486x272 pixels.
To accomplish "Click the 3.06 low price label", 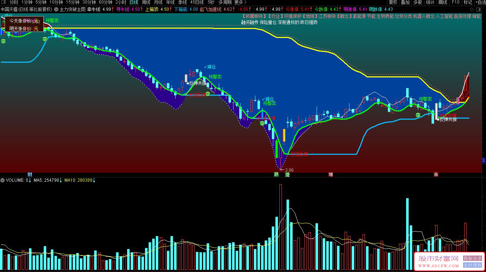I will coord(289,170).
